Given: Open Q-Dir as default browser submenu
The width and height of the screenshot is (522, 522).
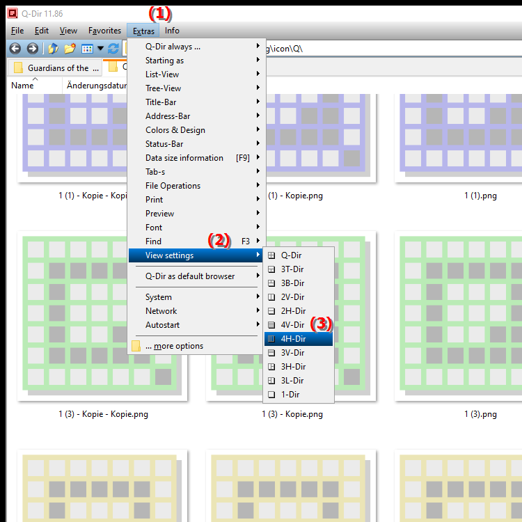Looking at the screenshot, I should [x=197, y=276].
